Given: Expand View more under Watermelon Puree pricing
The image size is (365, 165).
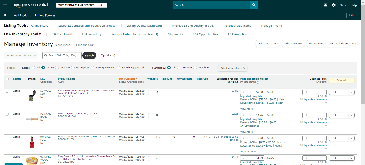Looking at the screenshot, I should click(248, 152).
